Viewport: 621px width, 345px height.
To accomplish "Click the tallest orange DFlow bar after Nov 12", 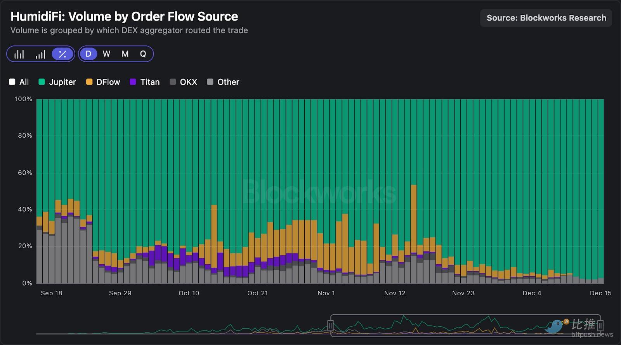I will click(413, 217).
